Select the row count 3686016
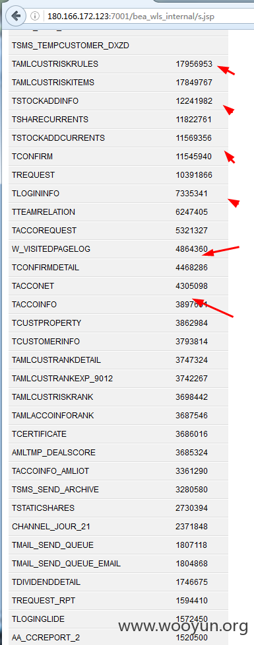254x645 pixels. point(191,434)
